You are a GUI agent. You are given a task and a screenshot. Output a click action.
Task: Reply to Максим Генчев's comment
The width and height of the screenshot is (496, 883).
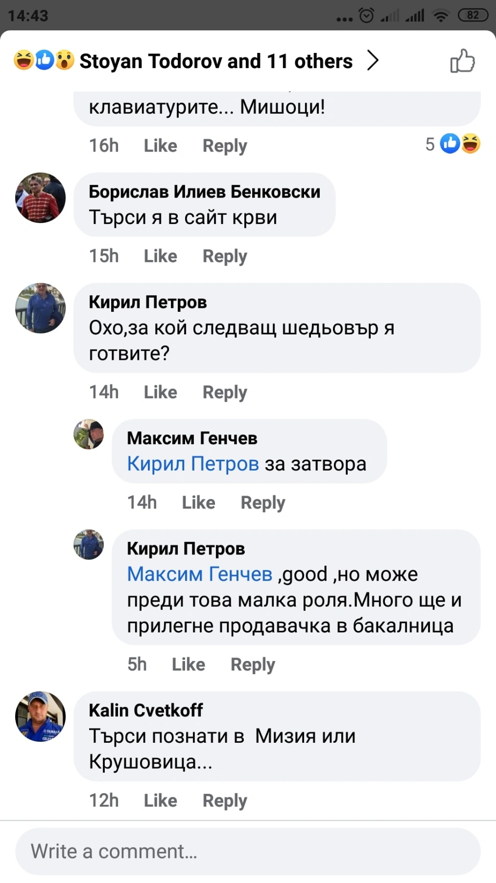coord(262,503)
